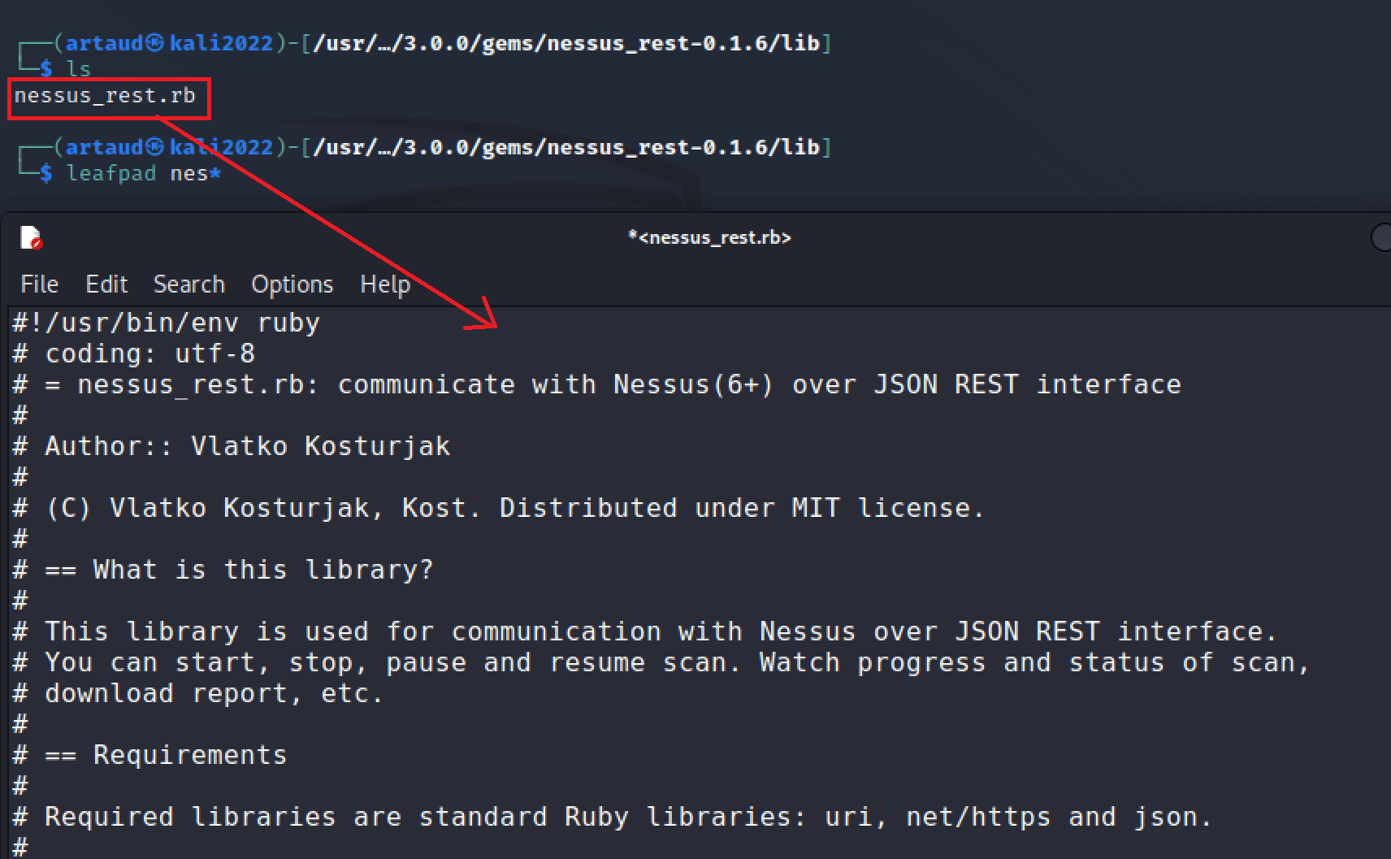Open the Search menu in Leafpad
This screenshot has height=859, width=1391.
pyautogui.click(x=188, y=284)
